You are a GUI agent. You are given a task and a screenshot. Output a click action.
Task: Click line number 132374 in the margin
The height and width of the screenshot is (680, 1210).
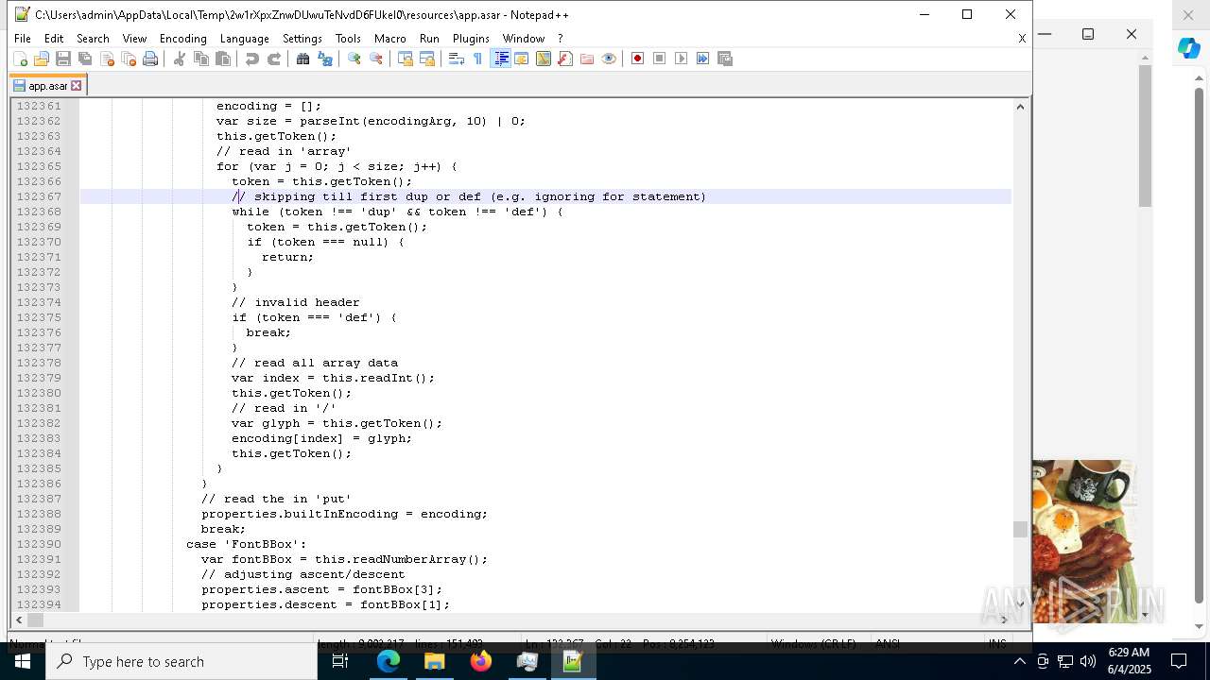coord(39,302)
